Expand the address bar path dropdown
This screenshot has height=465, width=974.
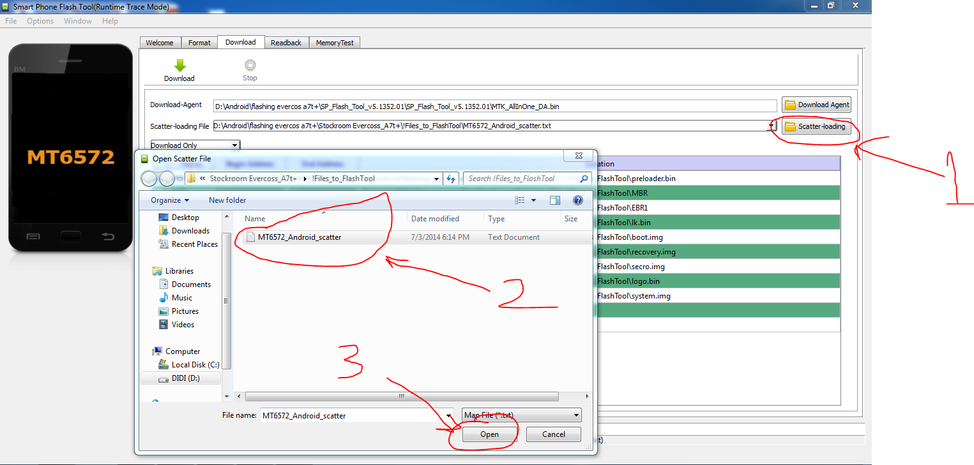pyautogui.click(x=437, y=179)
